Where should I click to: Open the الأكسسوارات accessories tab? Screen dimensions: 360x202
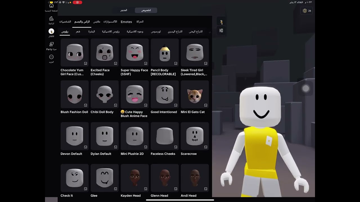pos(110,22)
